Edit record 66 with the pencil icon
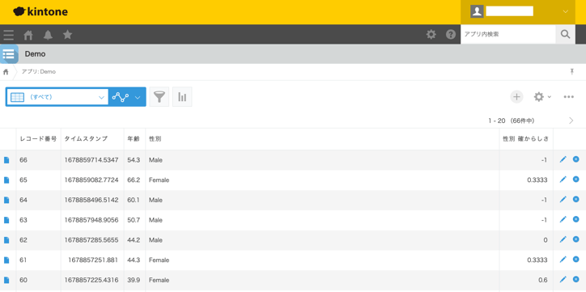586x292 pixels. click(x=563, y=160)
